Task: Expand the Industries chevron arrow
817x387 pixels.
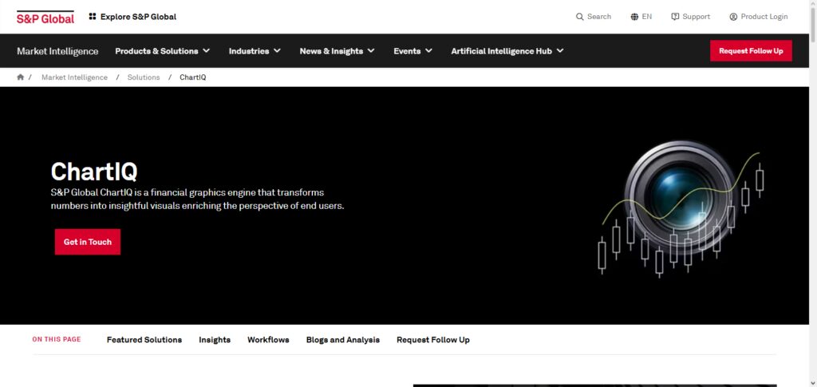Action: (x=277, y=50)
